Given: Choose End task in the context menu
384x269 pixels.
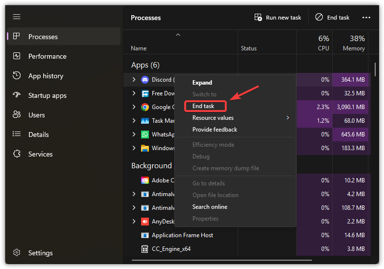Looking at the screenshot, I should coord(204,106).
